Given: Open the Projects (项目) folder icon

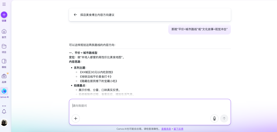Looking at the screenshot, I should point(4,47).
